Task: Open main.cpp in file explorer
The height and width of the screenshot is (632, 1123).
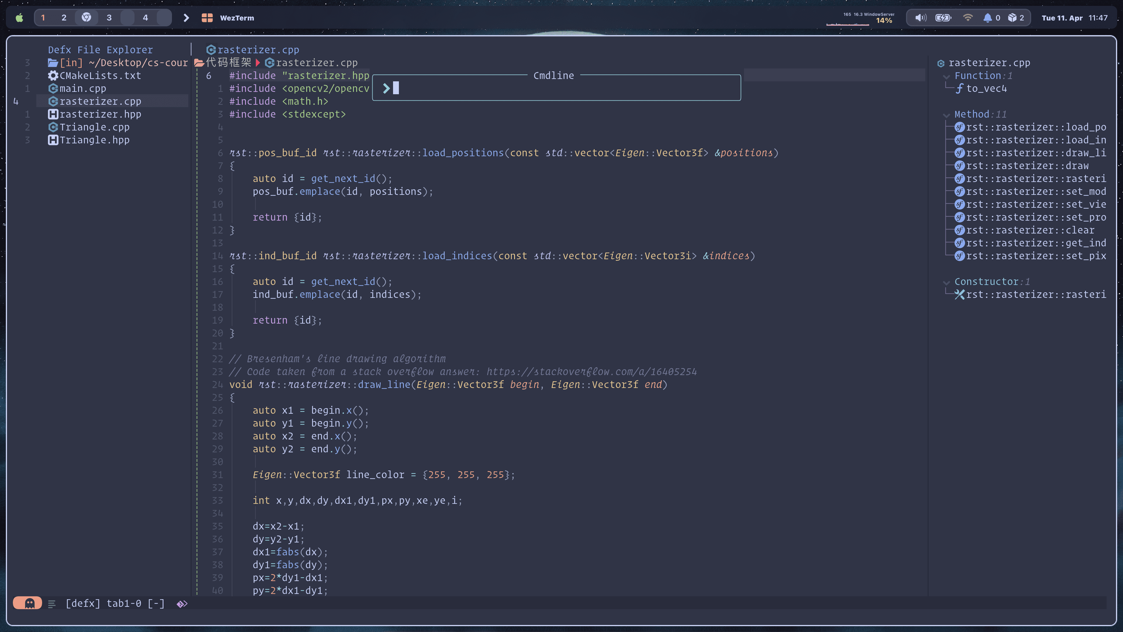Action: click(x=82, y=89)
